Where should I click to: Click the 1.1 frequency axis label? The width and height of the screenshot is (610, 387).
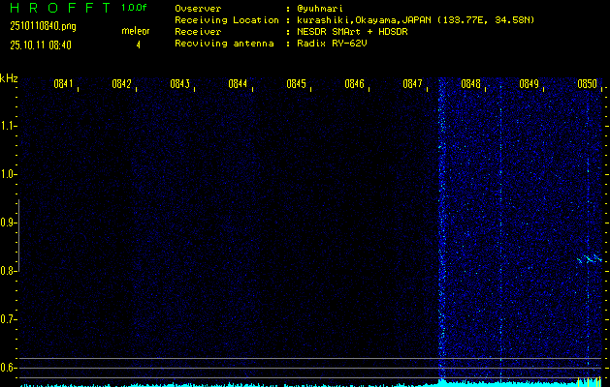pos(7,126)
